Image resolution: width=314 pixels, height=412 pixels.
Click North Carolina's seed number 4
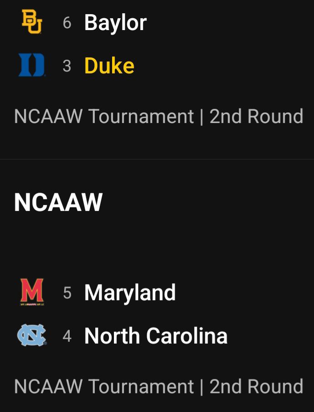[67, 337]
